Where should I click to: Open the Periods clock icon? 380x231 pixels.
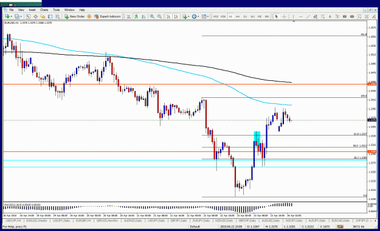(194, 16)
